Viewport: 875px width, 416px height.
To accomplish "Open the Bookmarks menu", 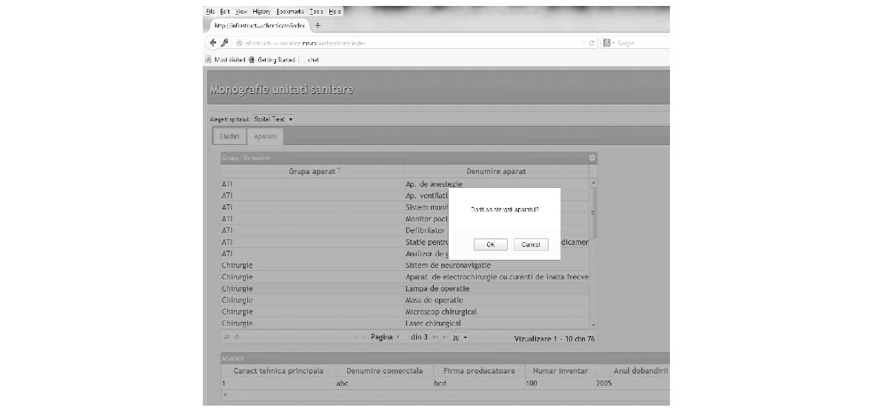I will tap(289, 11).
